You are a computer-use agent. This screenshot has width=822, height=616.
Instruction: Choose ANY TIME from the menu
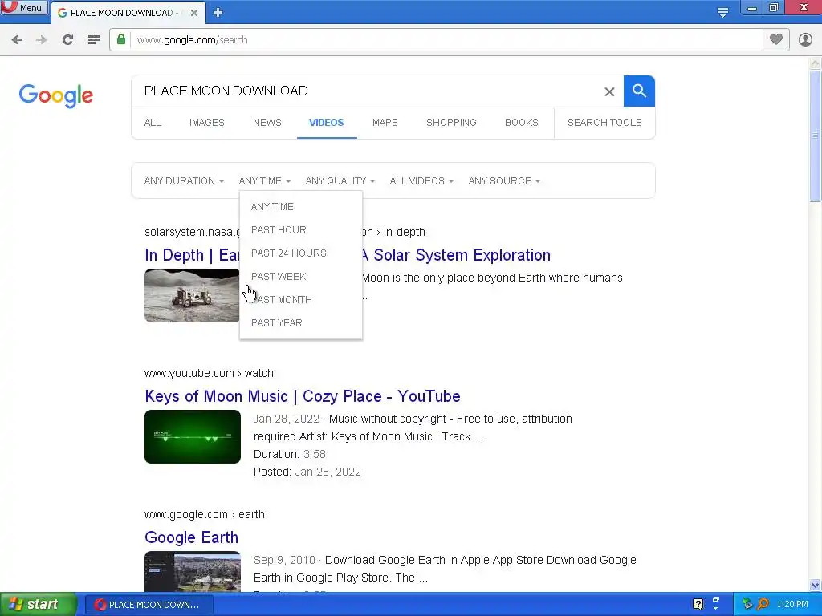coord(301,207)
